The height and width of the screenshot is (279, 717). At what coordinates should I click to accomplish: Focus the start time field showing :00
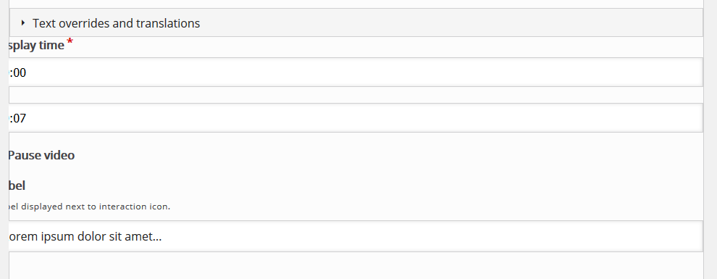356,72
